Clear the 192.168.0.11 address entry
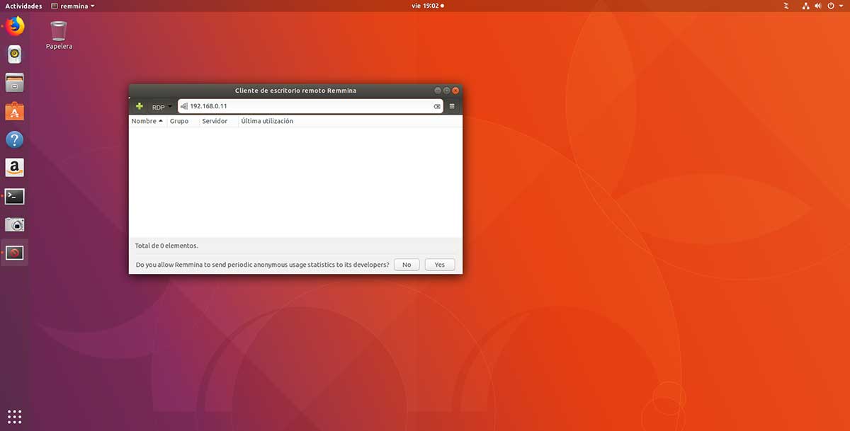850x431 pixels. pos(437,106)
